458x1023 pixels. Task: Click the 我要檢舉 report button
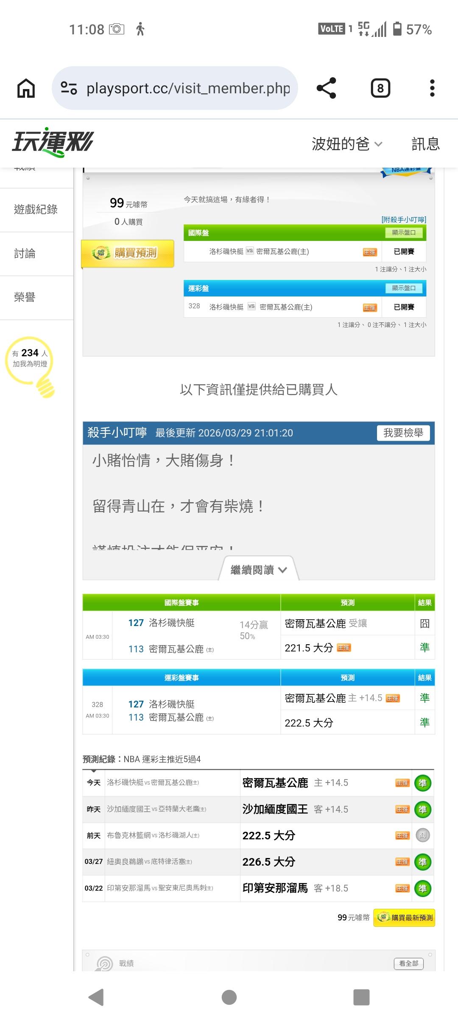click(x=403, y=433)
